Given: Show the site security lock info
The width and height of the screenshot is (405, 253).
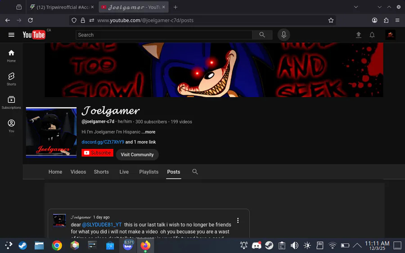Looking at the screenshot, I should [83, 20].
